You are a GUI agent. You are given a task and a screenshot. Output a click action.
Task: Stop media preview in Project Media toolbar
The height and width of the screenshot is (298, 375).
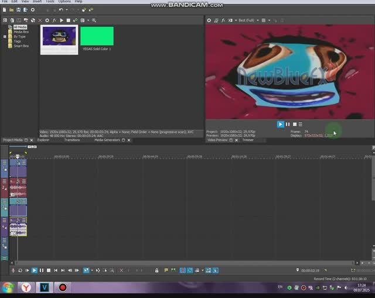click(69, 20)
